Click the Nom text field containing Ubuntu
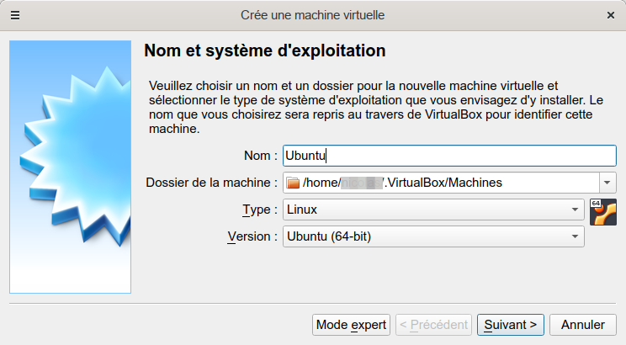The height and width of the screenshot is (345, 626). coord(450,156)
